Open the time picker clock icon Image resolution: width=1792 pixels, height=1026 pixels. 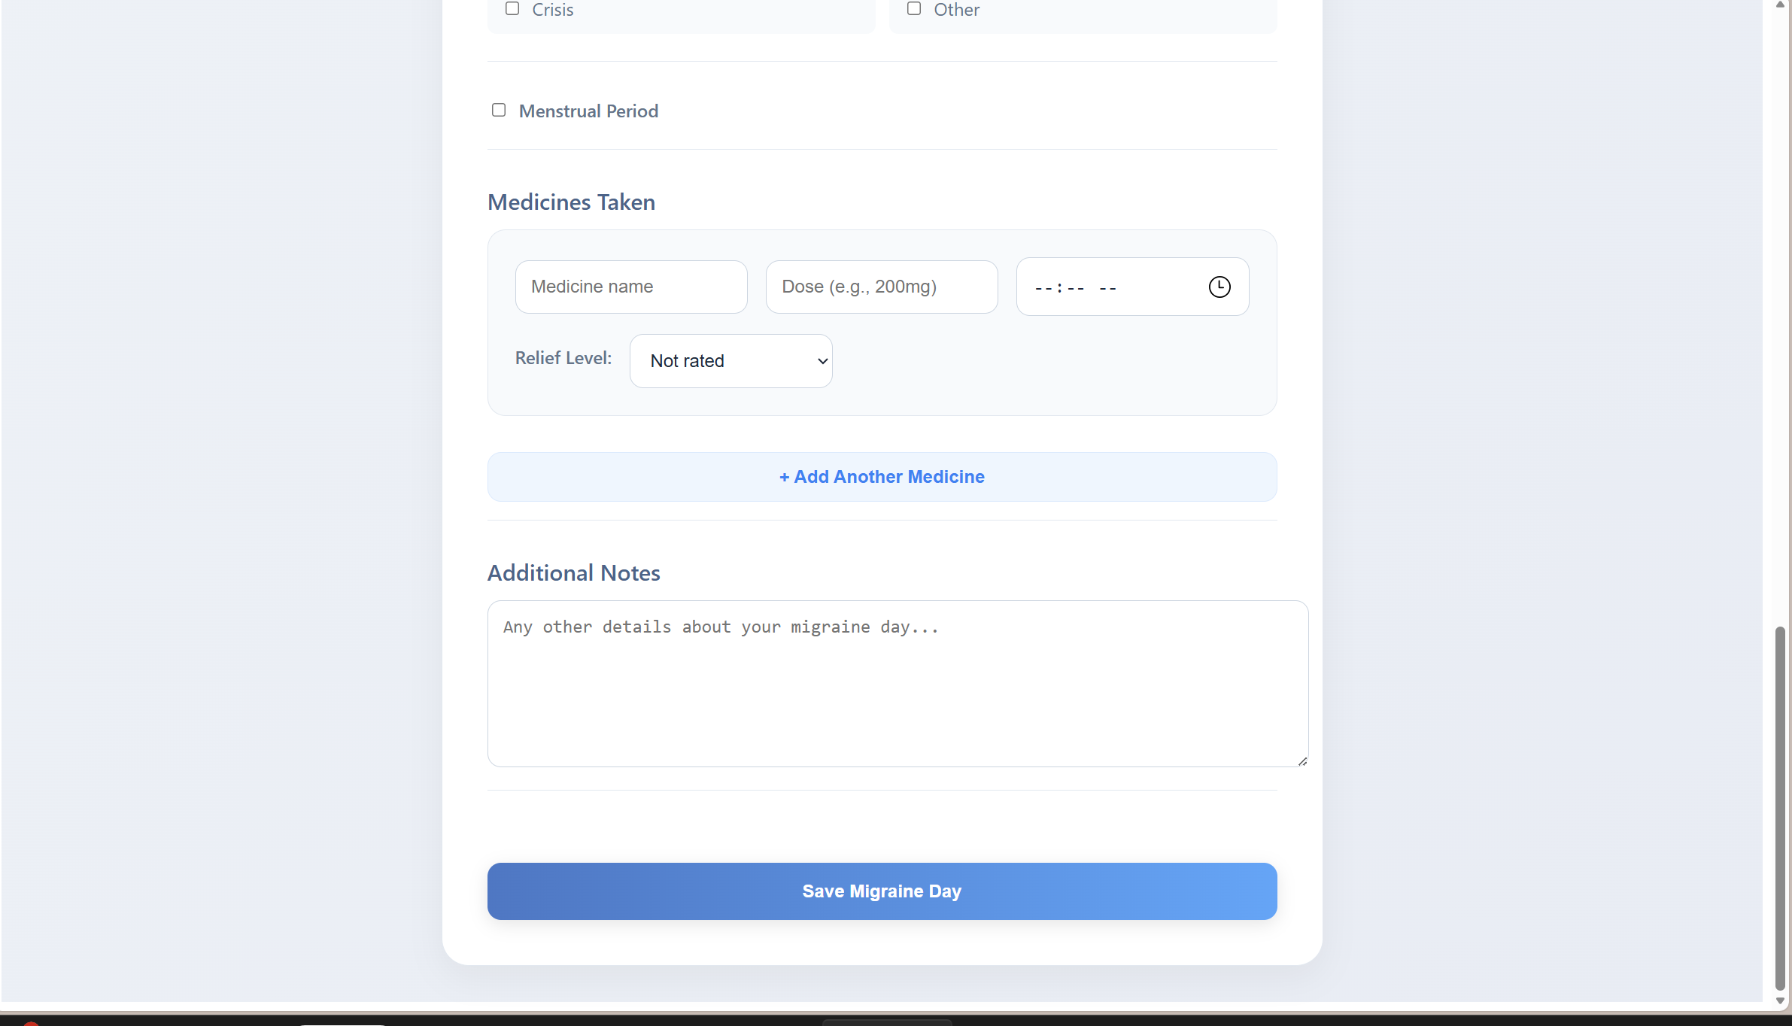coord(1219,287)
